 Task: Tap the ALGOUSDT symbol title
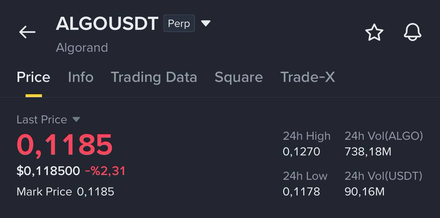(x=107, y=24)
